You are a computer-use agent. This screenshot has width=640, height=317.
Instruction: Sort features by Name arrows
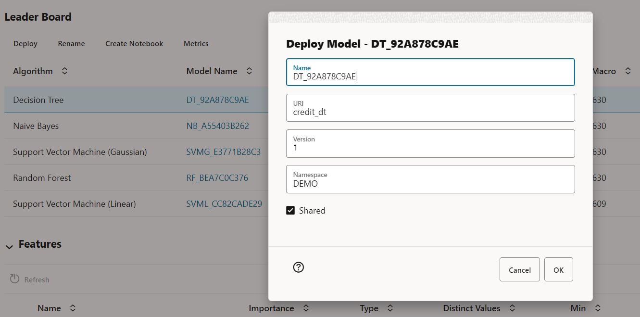click(x=73, y=308)
